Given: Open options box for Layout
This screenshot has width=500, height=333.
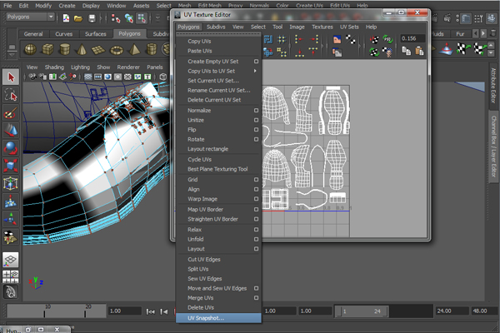Looking at the screenshot, I should pos(256,249).
